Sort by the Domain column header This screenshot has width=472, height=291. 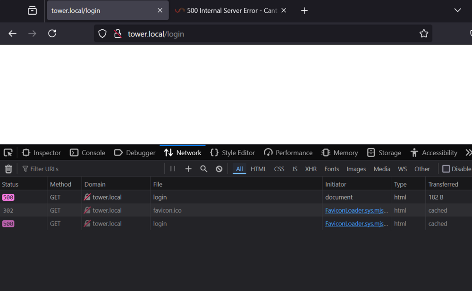(116, 184)
